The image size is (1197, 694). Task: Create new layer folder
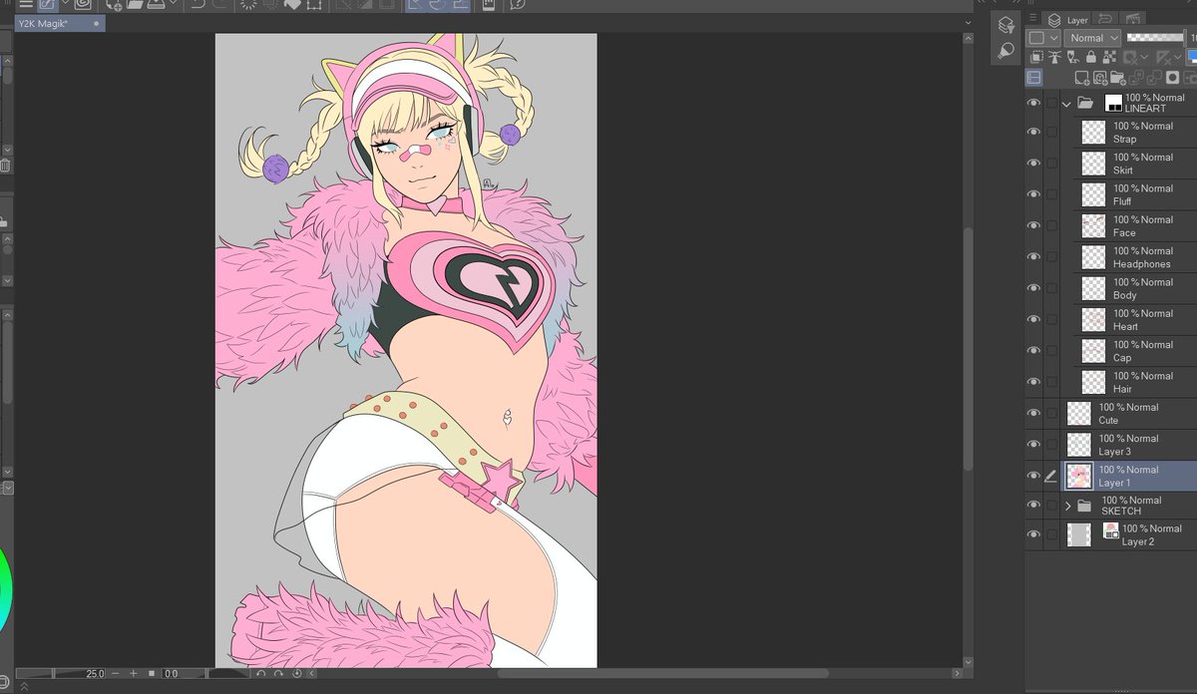click(x=1118, y=78)
